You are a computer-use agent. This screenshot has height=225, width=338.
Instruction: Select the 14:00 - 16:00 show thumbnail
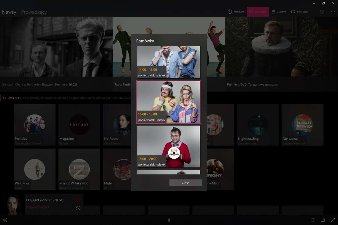click(169, 62)
